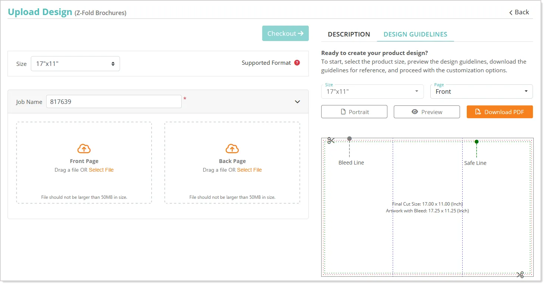545x285 pixels.
Task: Open the Page dropdown showing Front
Action: (481, 91)
